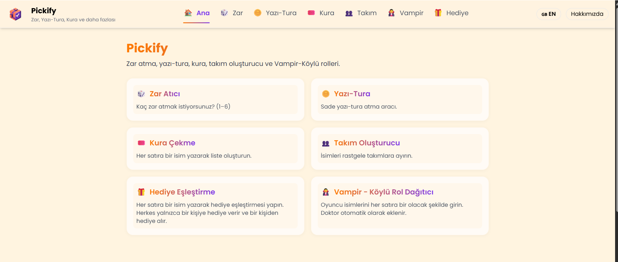618x262 pixels.
Task: Open the Takım navigation tab
Action: [361, 13]
